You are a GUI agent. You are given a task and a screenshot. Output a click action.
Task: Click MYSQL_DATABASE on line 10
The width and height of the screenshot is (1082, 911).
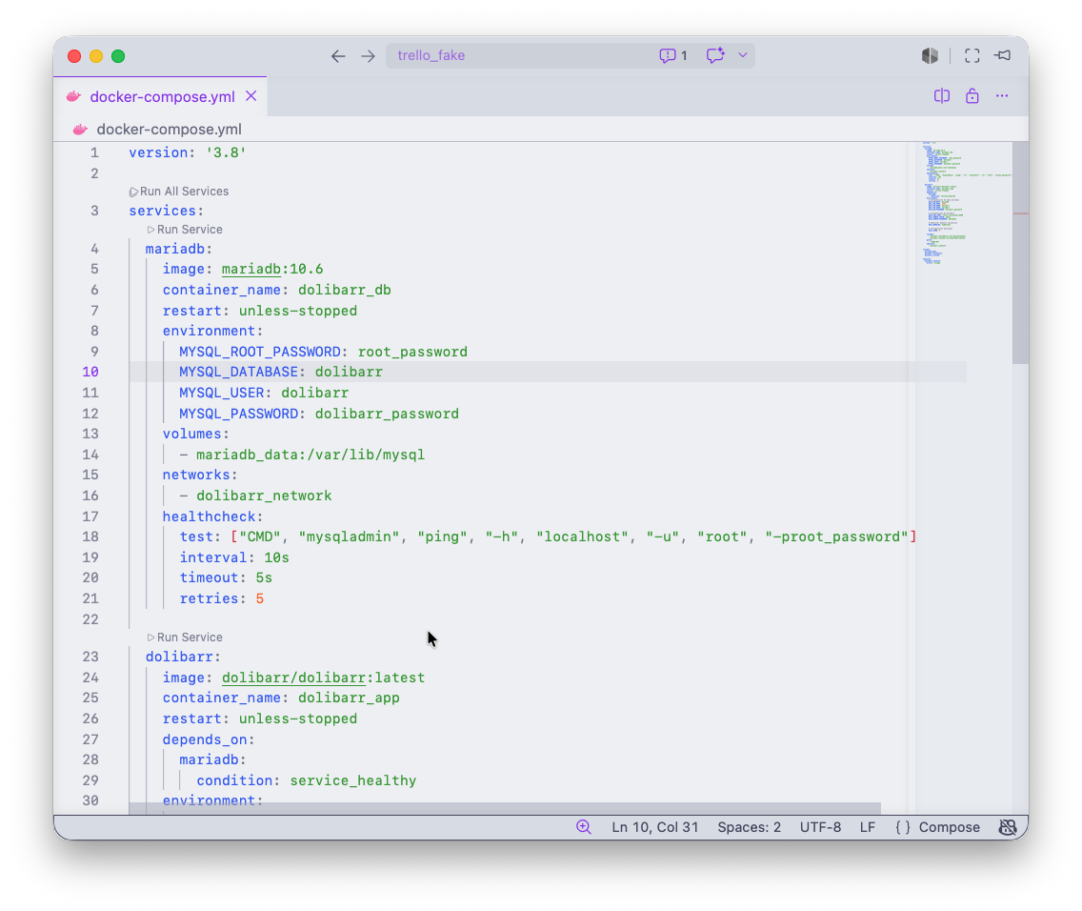point(239,372)
